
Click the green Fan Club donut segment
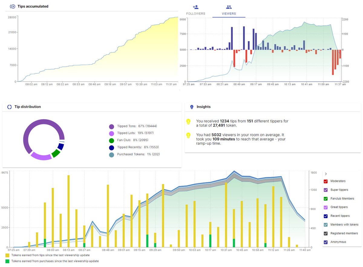(55, 153)
